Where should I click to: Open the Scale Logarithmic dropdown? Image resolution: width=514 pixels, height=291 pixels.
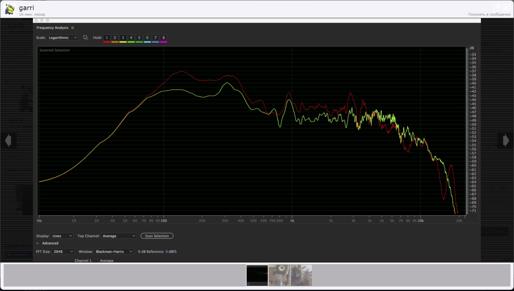(x=63, y=37)
